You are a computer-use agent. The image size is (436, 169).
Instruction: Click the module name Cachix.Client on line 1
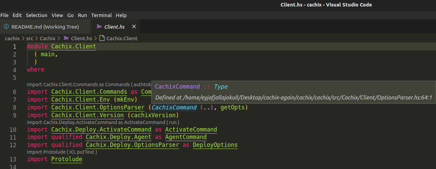73,46
